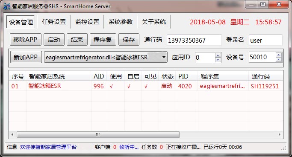Click the 保存 button
Viewport: 292px width, 157px height.
pos(129,40)
